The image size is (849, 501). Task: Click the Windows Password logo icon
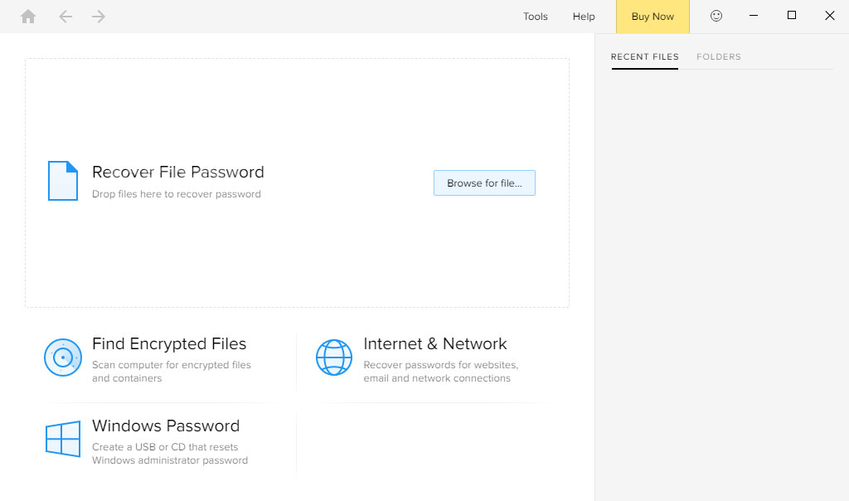63,439
